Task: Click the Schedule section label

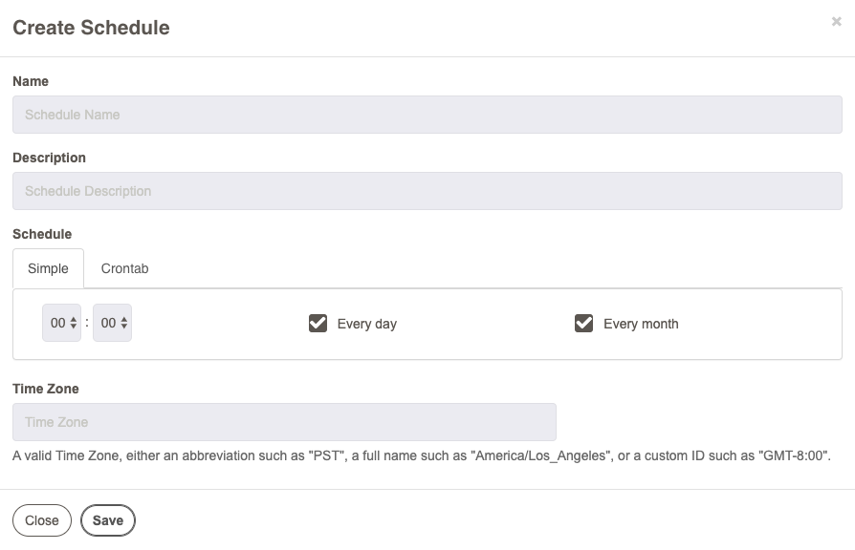Action: coord(42,234)
